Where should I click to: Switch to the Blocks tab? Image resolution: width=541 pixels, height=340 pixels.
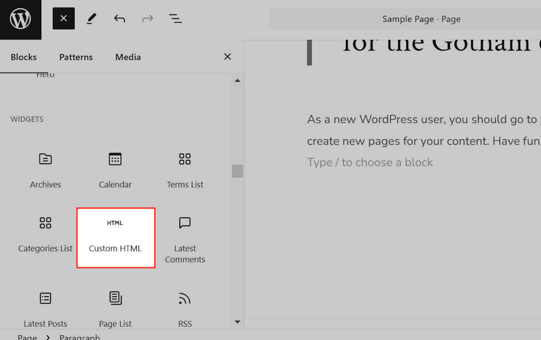24,57
